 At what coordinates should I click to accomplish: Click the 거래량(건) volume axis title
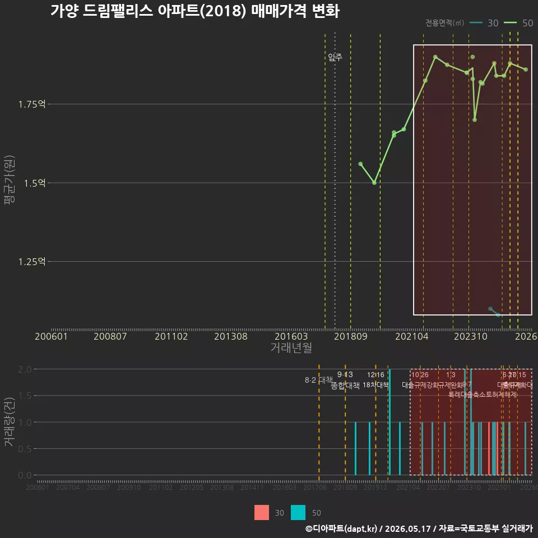pyautogui.click(x=10, y=422)
